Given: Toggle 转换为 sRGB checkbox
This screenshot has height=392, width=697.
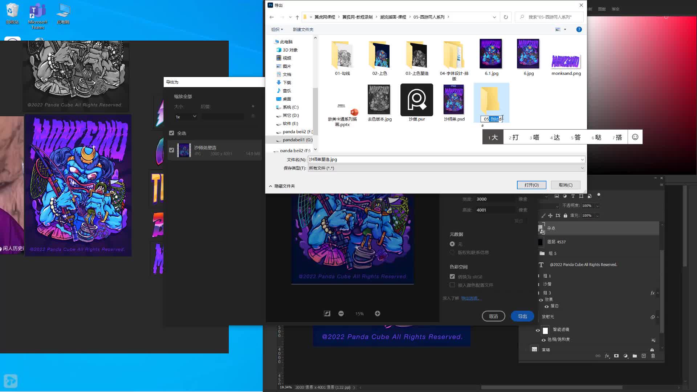Looking at the screenshot, I should 452,277.
